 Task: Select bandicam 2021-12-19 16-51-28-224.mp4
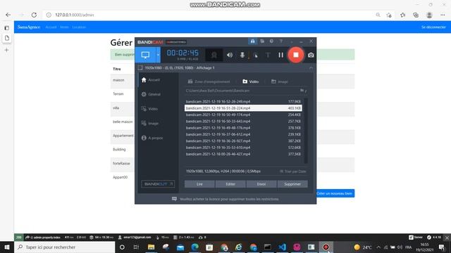[x=243, y=108]
